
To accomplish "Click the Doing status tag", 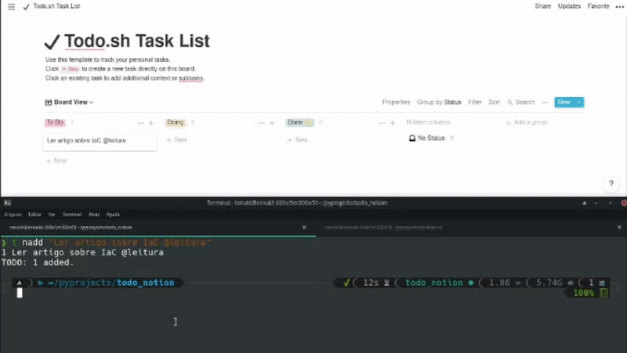I will (x=176, y=123).
